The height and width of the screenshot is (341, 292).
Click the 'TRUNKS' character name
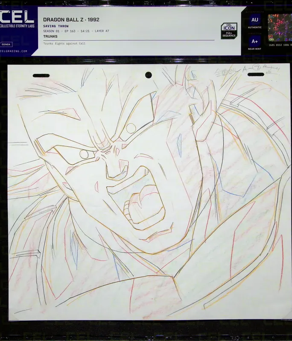(x=50, y=36)
